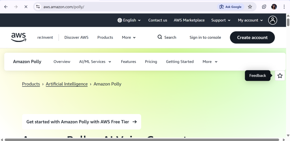
Task: Click the Feedback star icon
Action: click(x=280, y=76)
